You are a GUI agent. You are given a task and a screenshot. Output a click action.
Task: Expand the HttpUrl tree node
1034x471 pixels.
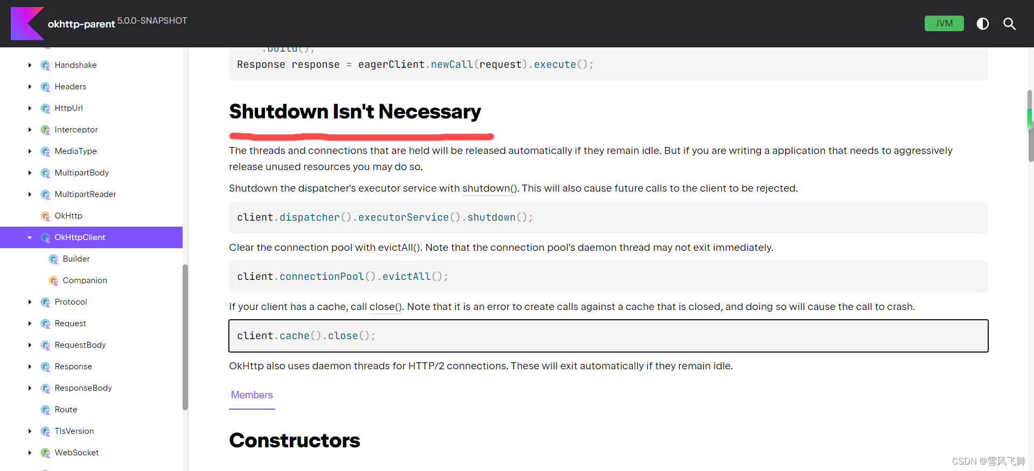(30, 108)
